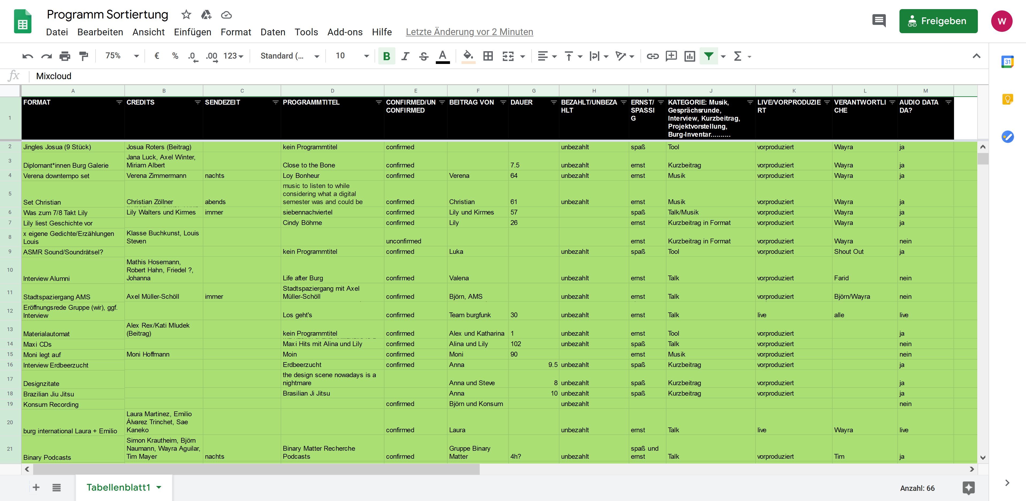Toggle italic formatting

[405, 56]
